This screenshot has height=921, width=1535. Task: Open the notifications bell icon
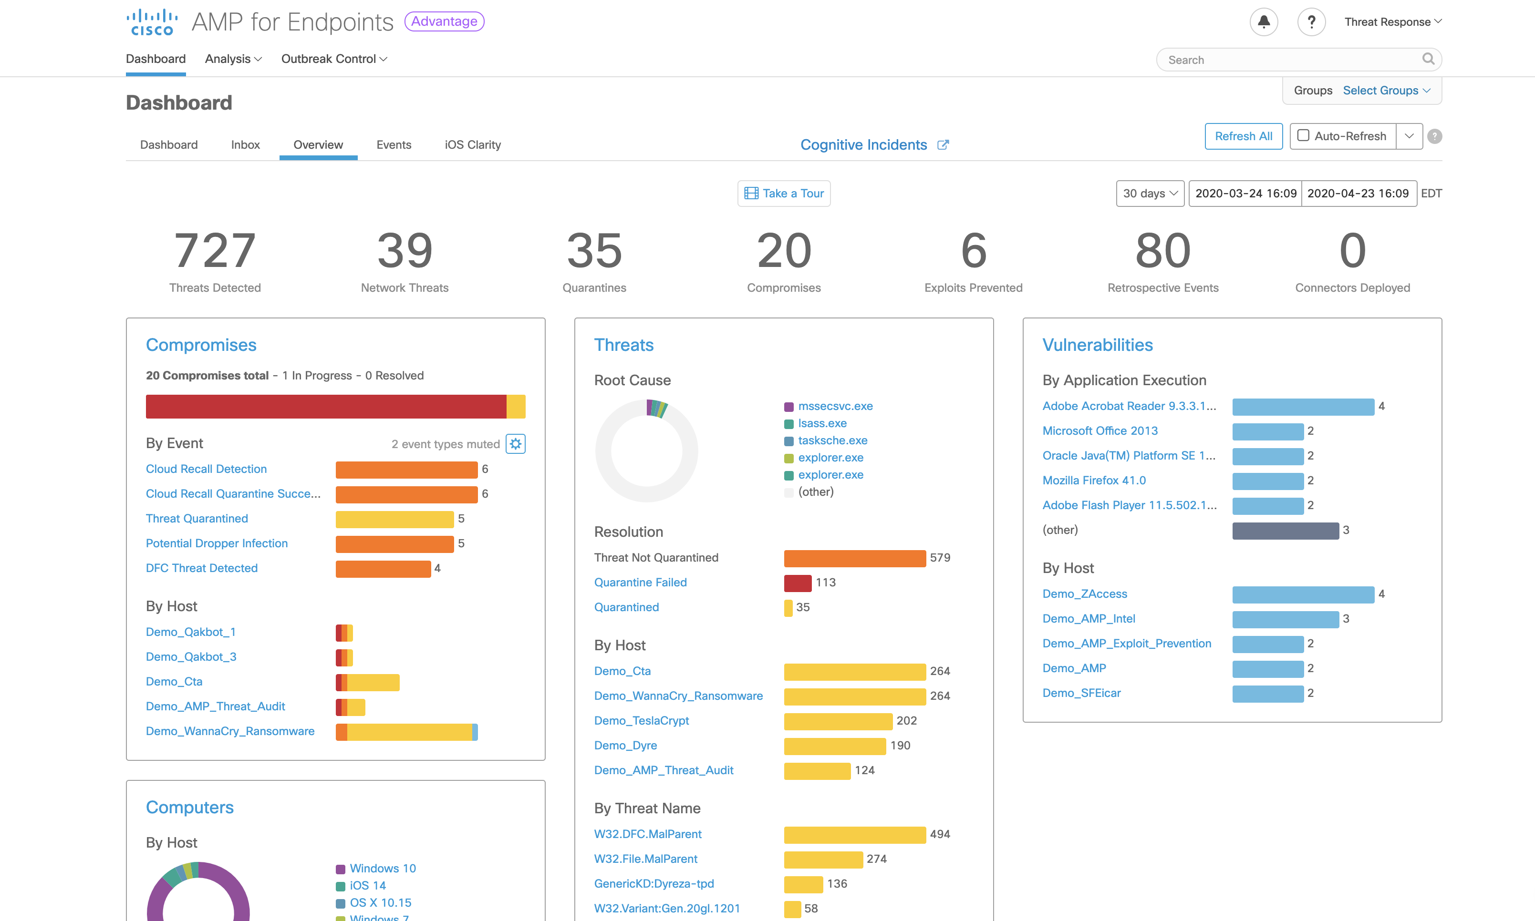pyautogui.click(x=1264, y=22)
